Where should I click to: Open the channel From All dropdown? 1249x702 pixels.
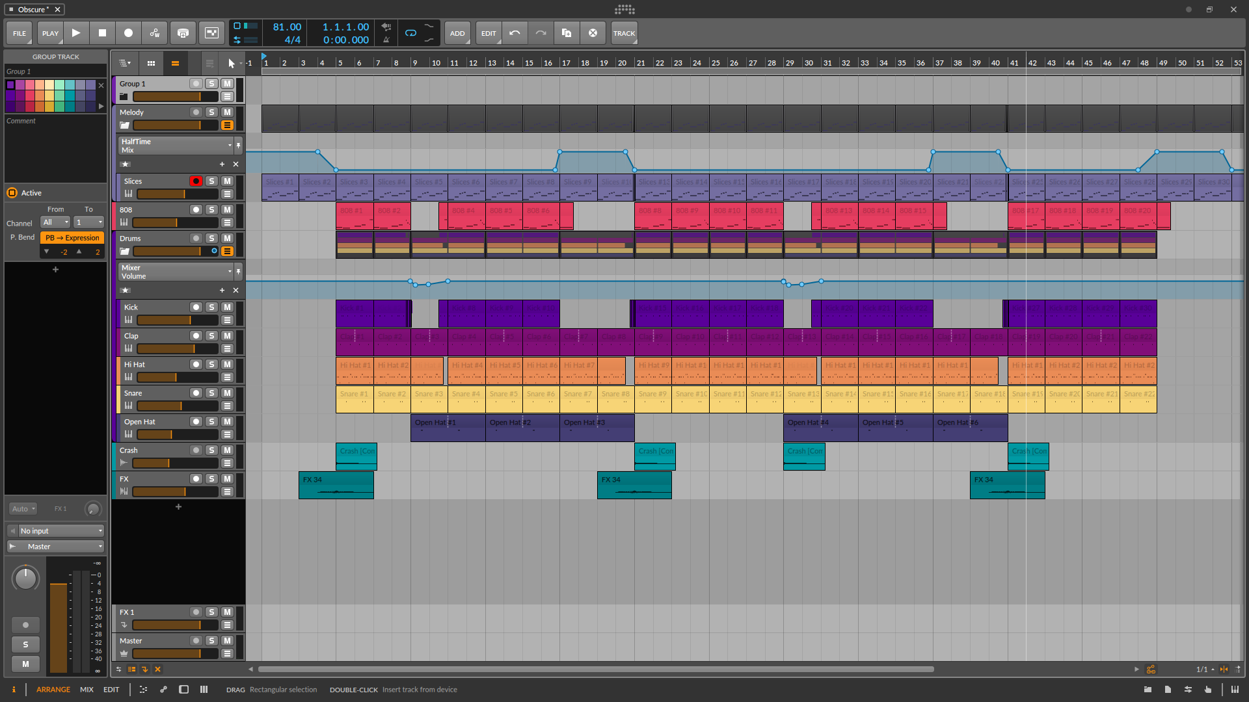(x=55, y=222)
